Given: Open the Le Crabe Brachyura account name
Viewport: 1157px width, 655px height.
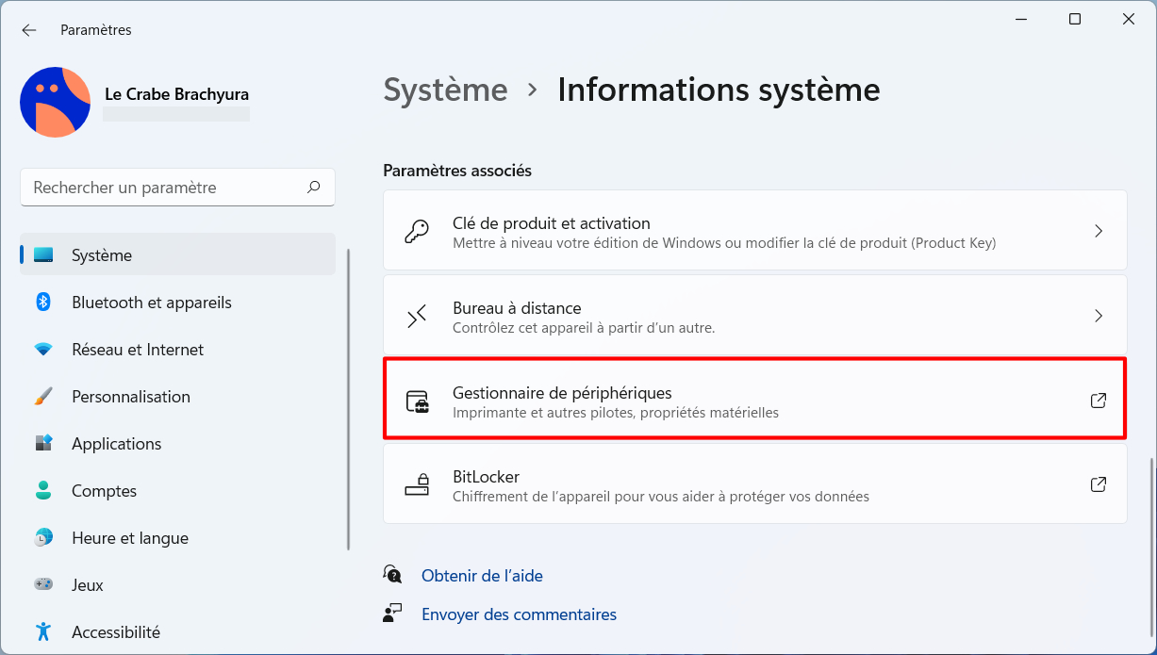Looking at the screenshot, I should (x=177, y=94).
